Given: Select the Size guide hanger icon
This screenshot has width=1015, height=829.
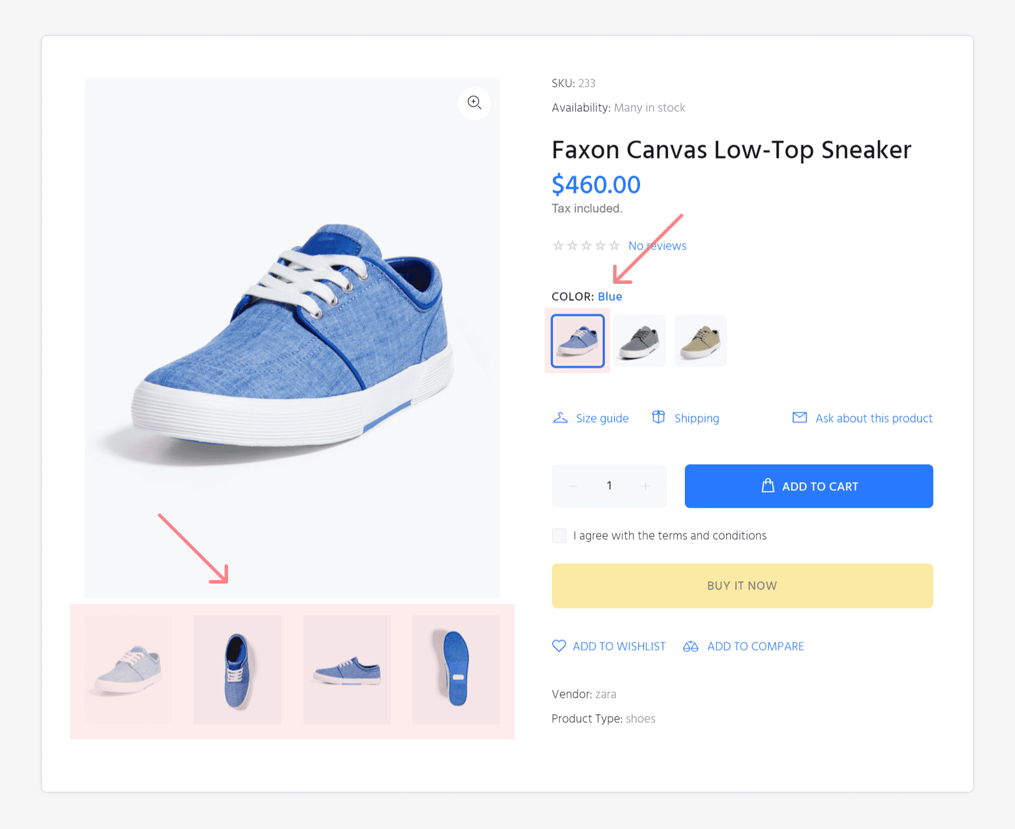Looking at the screenshot, I should pos(561,417).
